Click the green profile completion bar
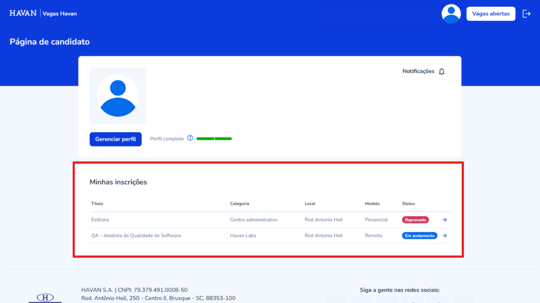 coord(214,138)
